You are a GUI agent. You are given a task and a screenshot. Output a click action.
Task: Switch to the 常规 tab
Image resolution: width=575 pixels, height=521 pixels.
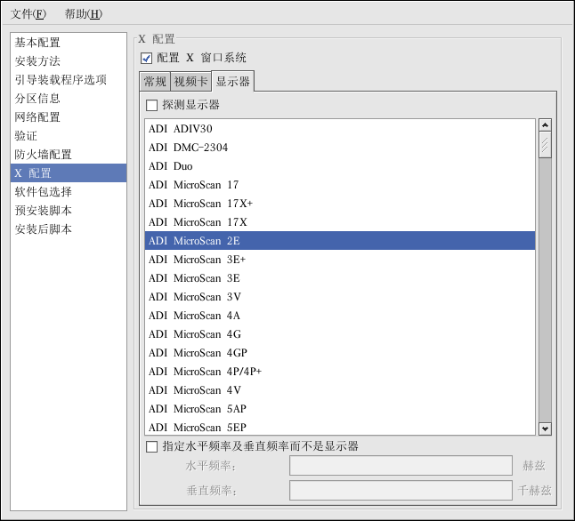coord(155,82)
